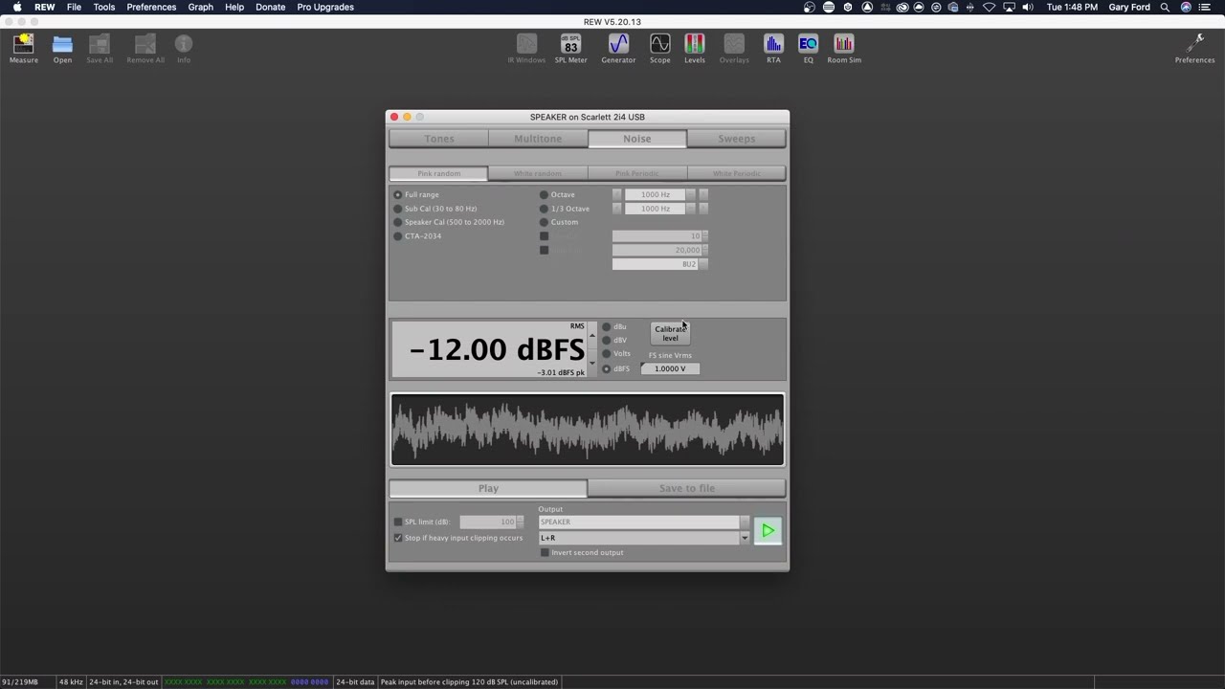The image size is (1225, 689).
Task: Open the octave center frequency 1000 Hz selector
Action: coord(656,194)
